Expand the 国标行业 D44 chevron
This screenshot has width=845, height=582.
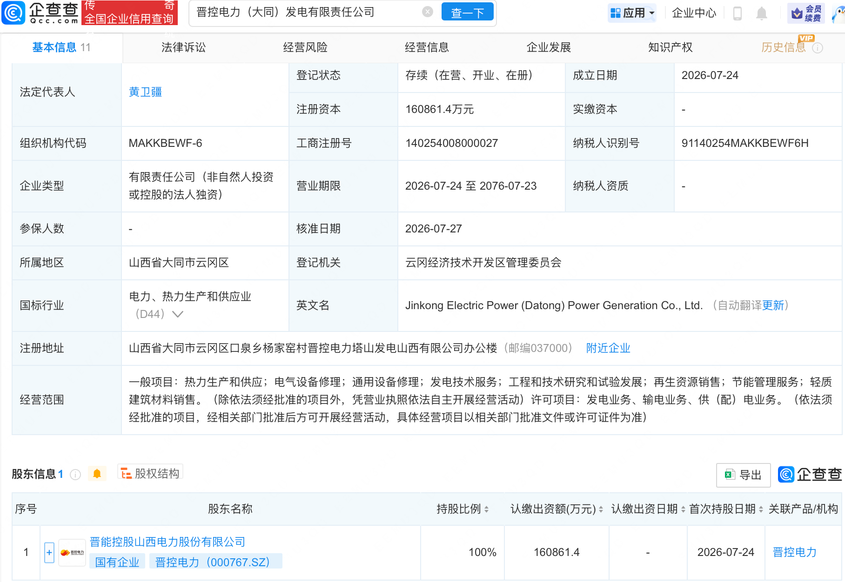coord(178,314)
